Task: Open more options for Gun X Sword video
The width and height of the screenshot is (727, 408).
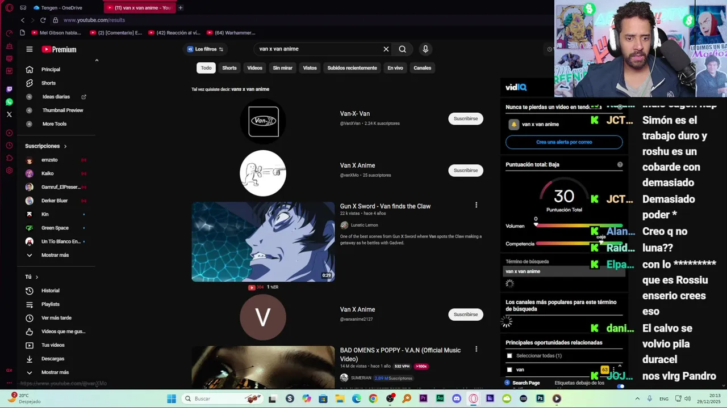Action: click(476, 205)
